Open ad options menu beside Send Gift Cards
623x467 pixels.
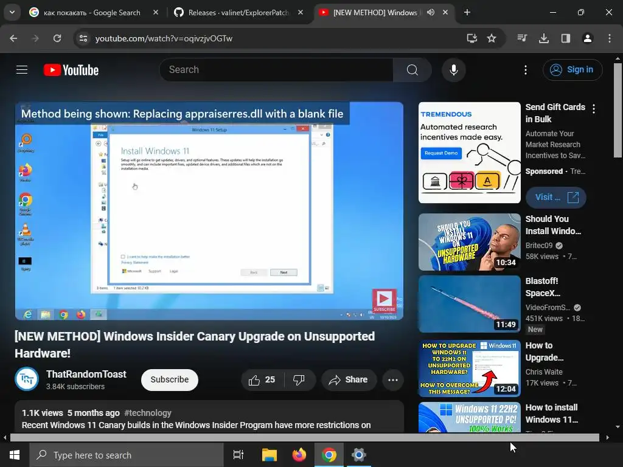tap(594, 109)
